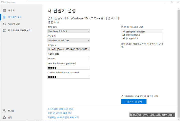The image size is (180, 121).
Task: Open the Windows 10 IoT Core OS build dropdown
Action: click(69, 40)
